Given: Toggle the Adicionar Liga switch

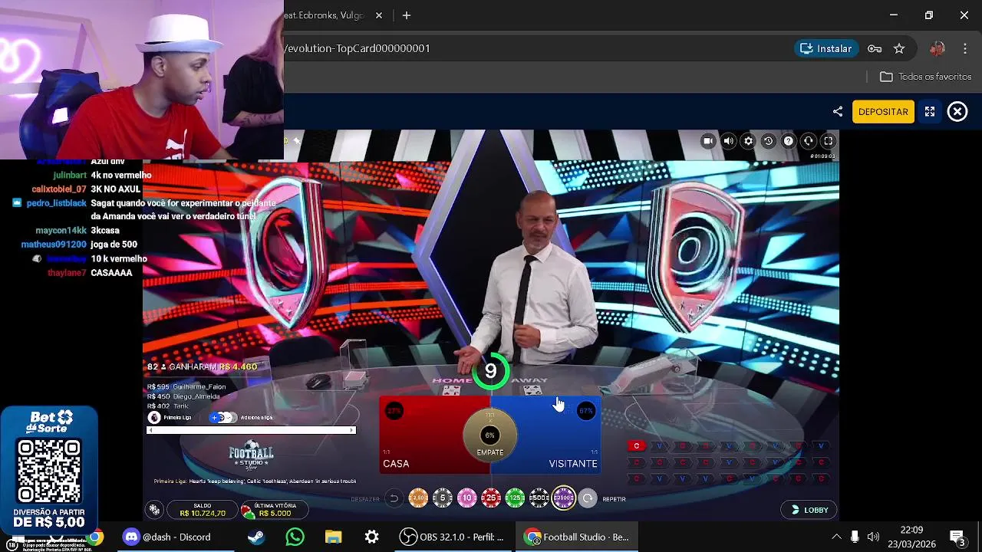Looking at the screenshot, I should click(x=222, y=418).
